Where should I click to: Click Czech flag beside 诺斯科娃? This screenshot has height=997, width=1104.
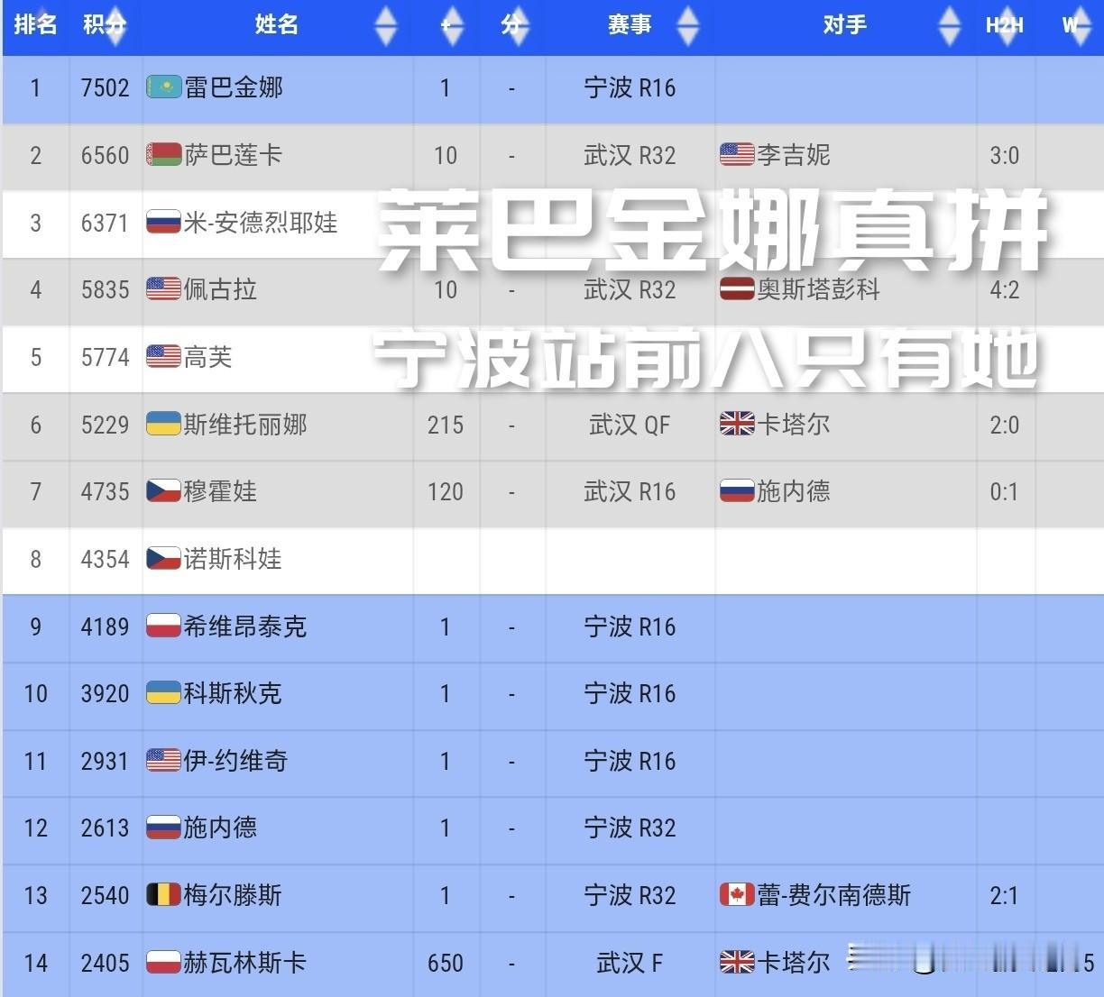(164, 559)
